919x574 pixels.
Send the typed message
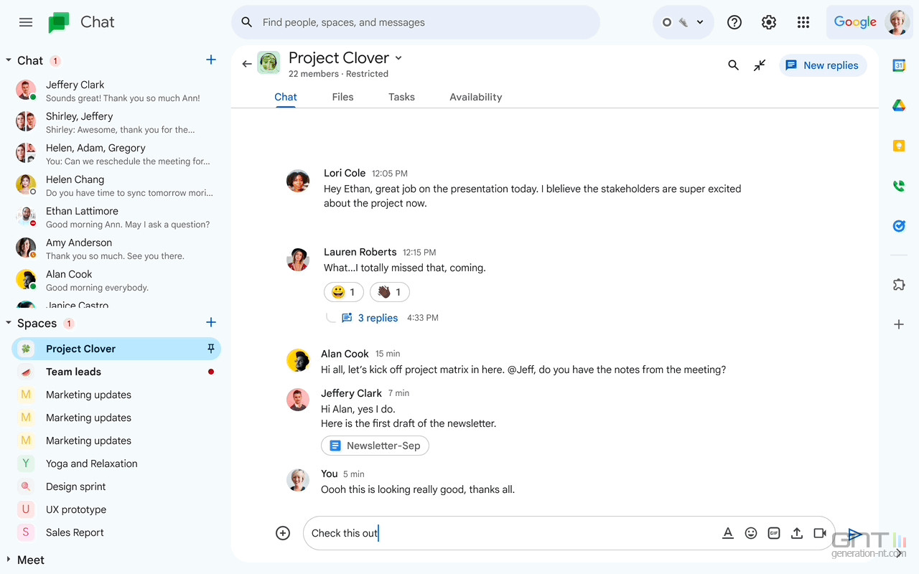(x=854, y=533)
